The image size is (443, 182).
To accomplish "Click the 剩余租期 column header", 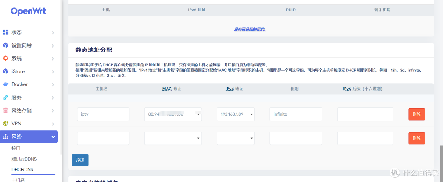I will (x=382, y=9).
